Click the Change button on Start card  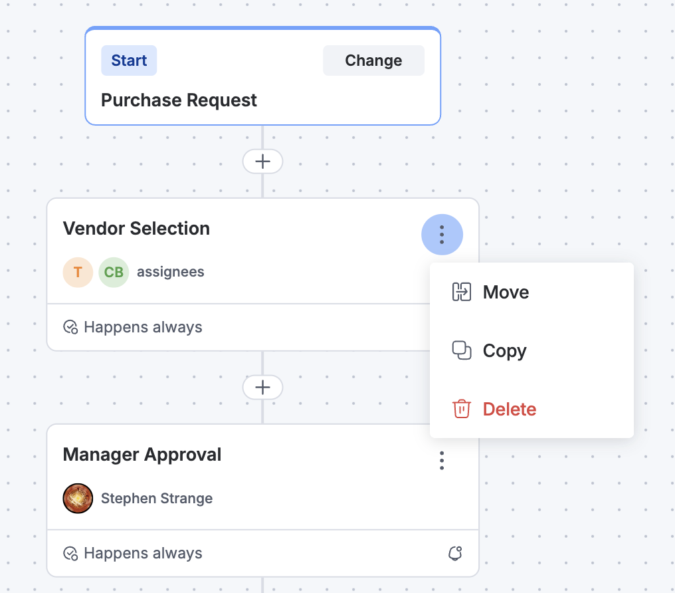373,60
